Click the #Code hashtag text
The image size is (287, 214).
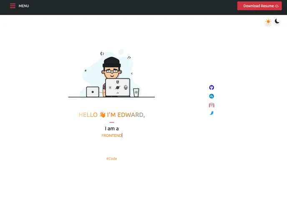coord(111,159)
